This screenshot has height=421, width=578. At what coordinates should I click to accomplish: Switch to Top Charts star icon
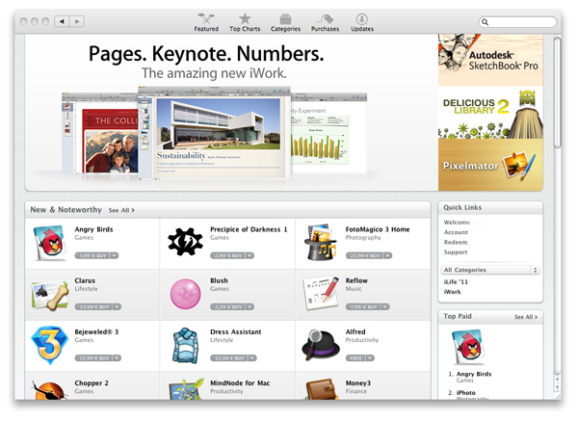point(245,18)
